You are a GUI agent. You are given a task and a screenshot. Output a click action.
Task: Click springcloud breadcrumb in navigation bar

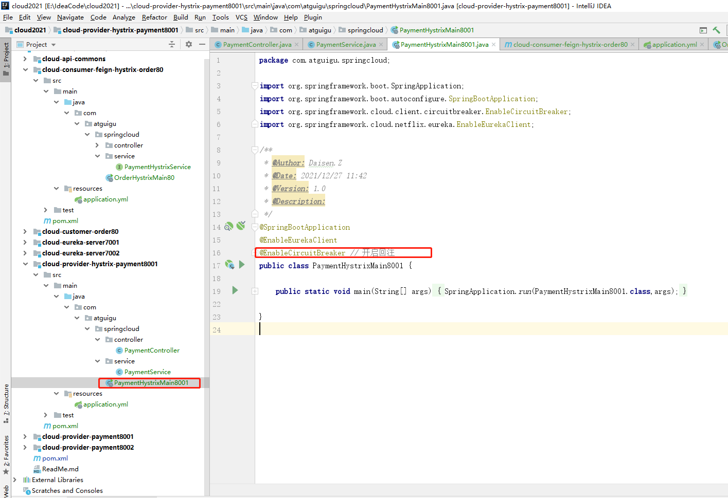361,30
